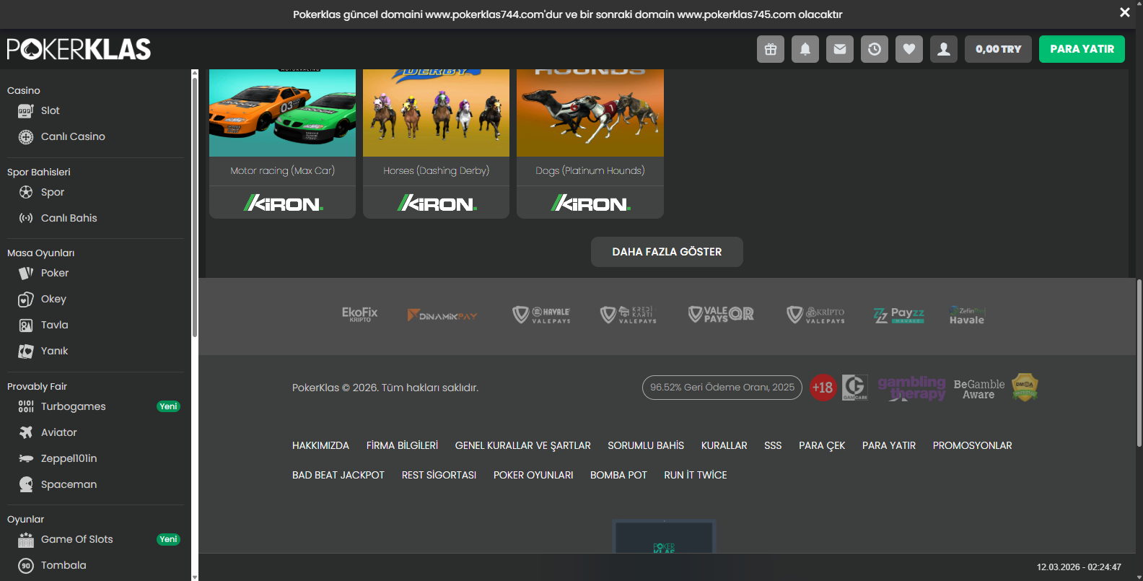Open FİRMA BİLGİLERİ footer link
1143x581 pixels.
coord(402,445)
